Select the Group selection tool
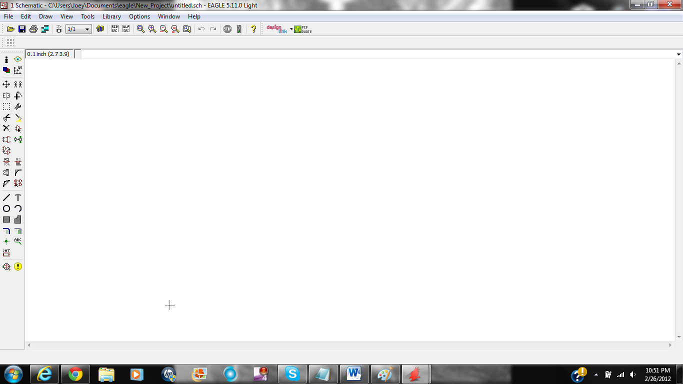Screen dimensions: 683x384 pyautogui.click(x=6, y=106)
